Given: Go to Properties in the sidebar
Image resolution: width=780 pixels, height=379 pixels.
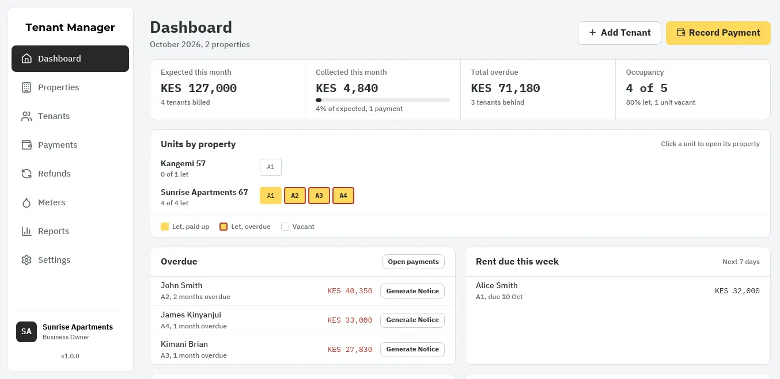Looking at the screenshot, I should pos(70,87).
